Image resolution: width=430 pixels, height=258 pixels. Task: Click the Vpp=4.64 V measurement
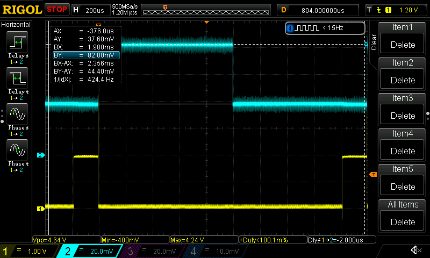click(x=67, y=240)
